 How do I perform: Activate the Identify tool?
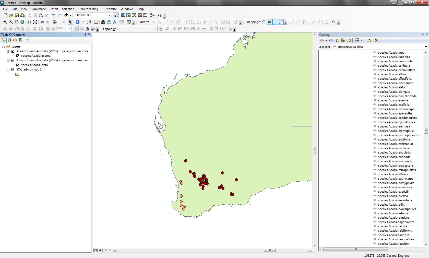tap(77, 22)
